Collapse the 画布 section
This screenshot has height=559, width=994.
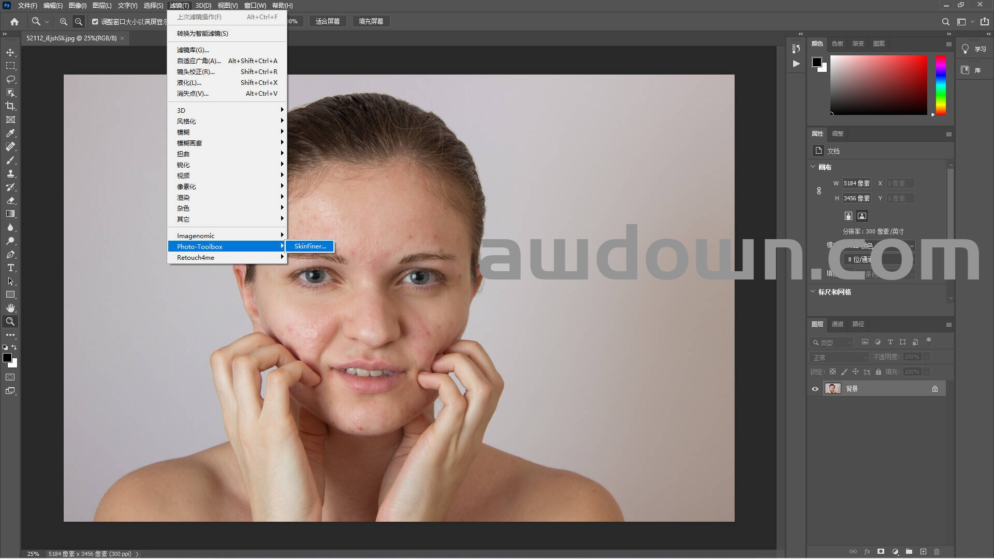point(813,167)
